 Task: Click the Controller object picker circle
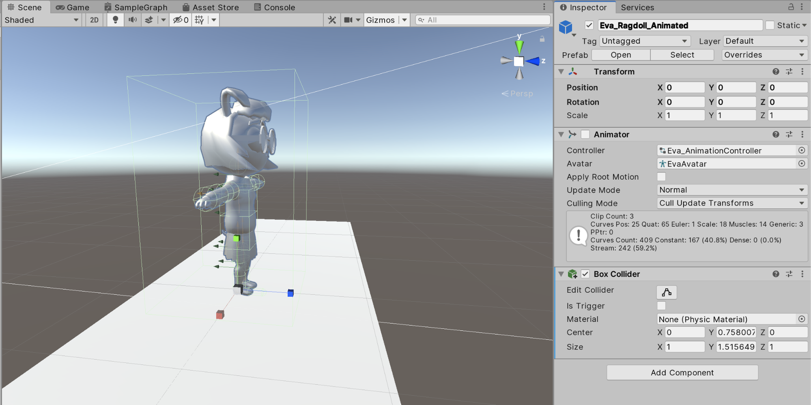pyautogui.click(x=802, y=150)
